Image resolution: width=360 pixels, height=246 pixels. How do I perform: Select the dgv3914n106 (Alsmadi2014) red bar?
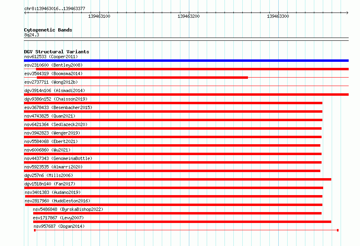coord(186,95)
